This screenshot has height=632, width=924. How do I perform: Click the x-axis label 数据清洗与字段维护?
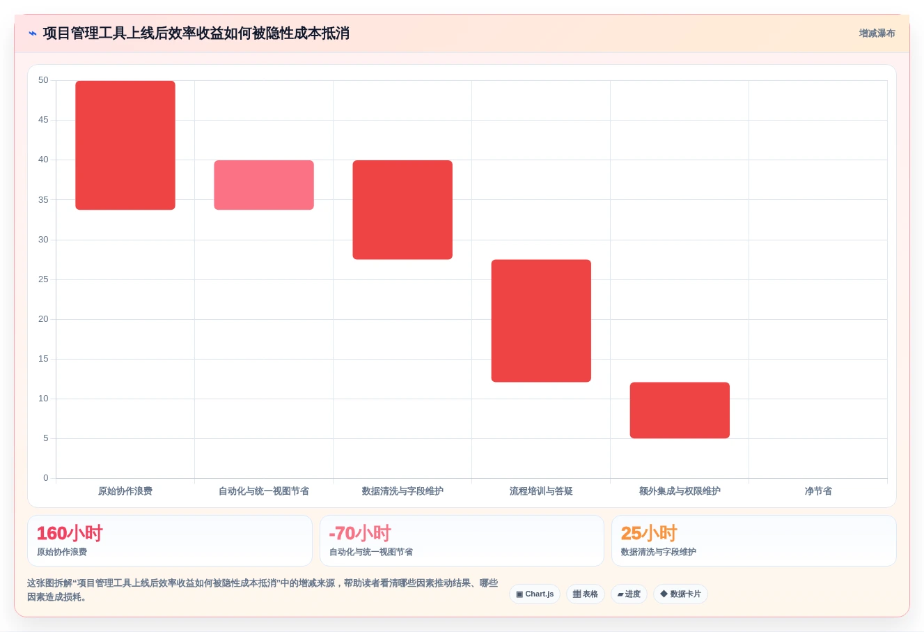[402, 491]
